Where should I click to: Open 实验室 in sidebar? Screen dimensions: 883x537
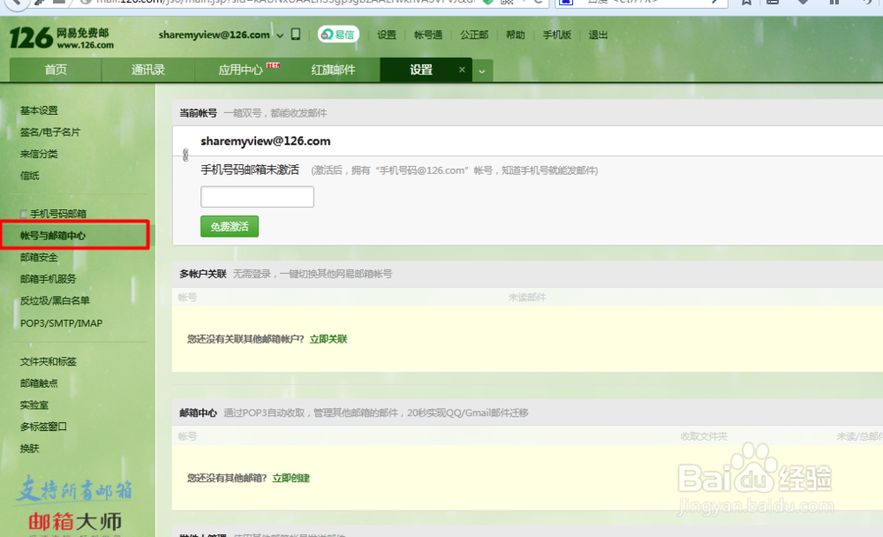pyautogui.click(x=34, y=405)
